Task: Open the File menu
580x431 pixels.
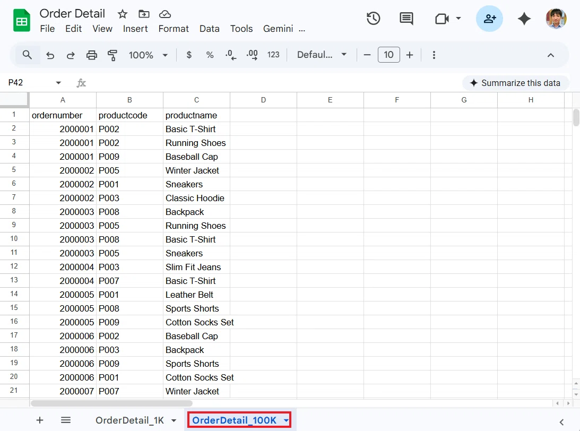Action: (47, 29)
